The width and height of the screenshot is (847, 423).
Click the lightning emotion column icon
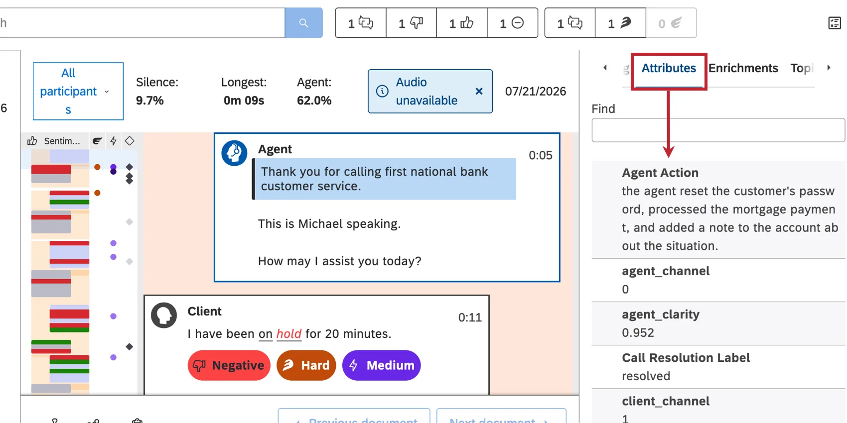click(114, 141)
